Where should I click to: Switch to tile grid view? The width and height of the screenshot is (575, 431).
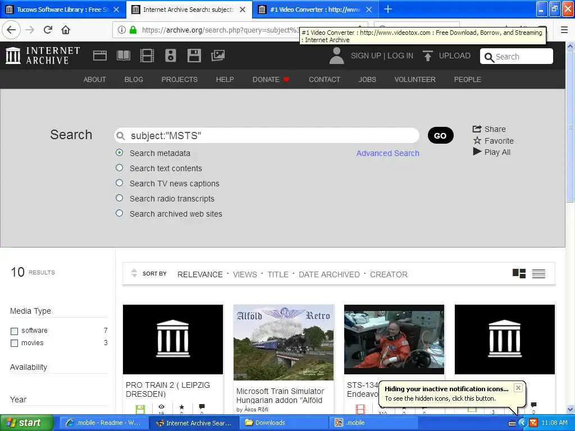pos(519,273)
